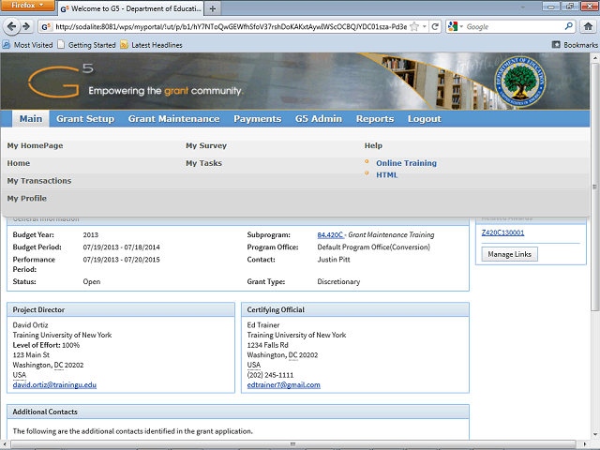
Task: Click the Google search input field
Action: (x=515, y=27)
